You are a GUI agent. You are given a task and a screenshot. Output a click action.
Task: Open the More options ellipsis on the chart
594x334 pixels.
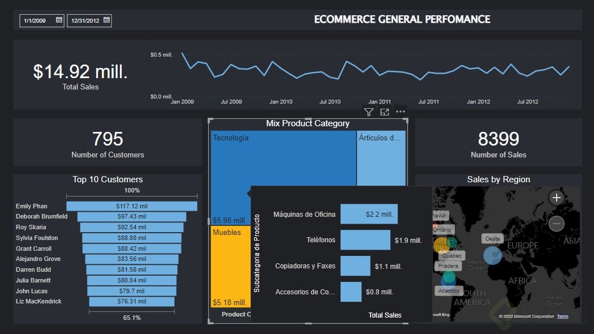click(x=401, y=112)
